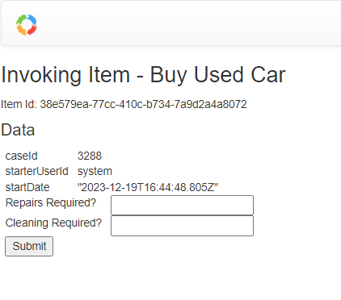Click the startDate field label

pos(27,187)
